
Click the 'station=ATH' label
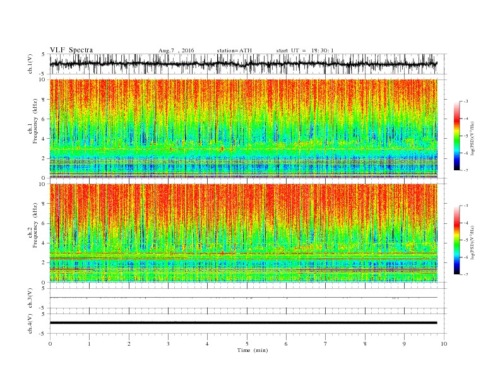[234, 50]
